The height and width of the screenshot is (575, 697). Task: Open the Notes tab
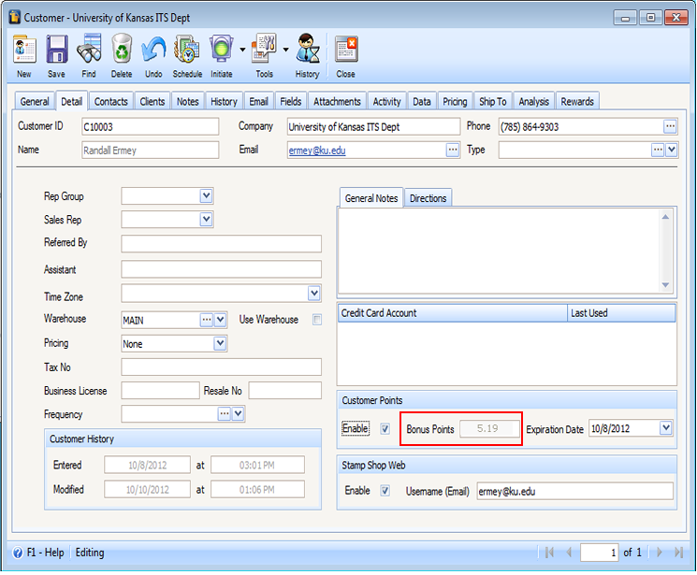point(188,101)
